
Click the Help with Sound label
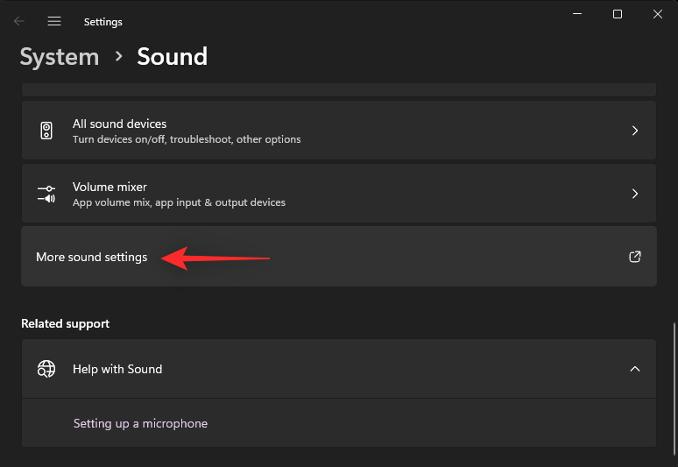point(117,369)
